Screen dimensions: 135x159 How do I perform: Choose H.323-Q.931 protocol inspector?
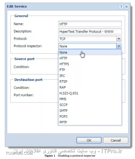point(90,93)
